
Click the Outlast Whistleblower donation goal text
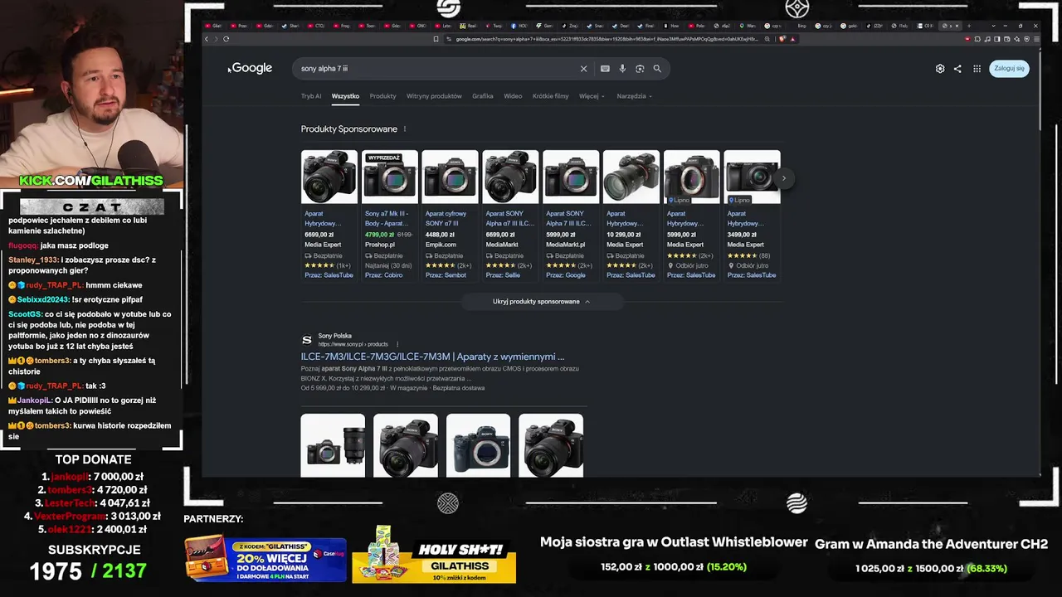(x=674, y=542)
